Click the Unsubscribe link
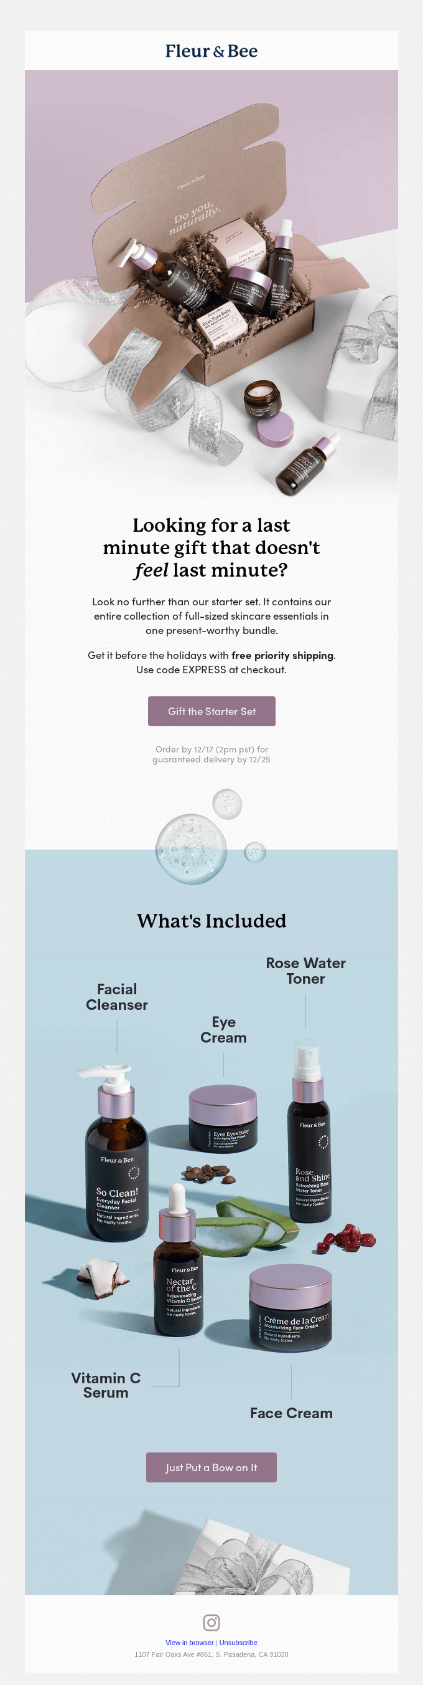423x1685 pixels. [238, 1643]
